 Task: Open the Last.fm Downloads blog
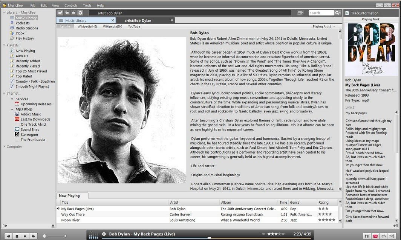(35, 119)
